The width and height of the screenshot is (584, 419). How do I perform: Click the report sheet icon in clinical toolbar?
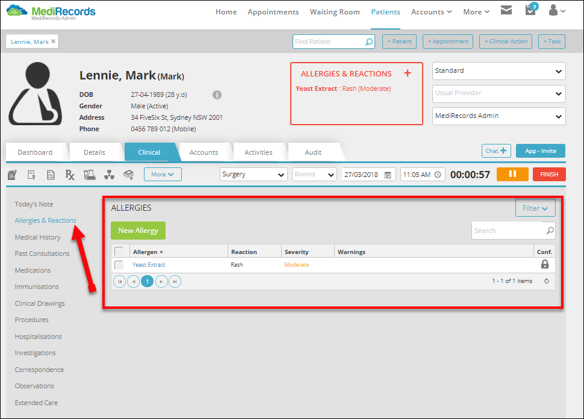coord(51,175)
